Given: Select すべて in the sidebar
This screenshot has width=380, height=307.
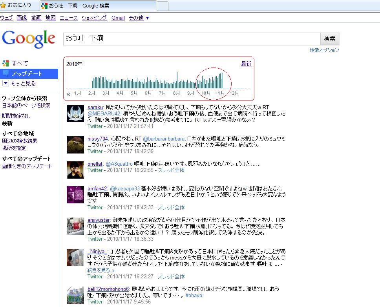Looking at the screenshot, I should click(x=20, y=64).
